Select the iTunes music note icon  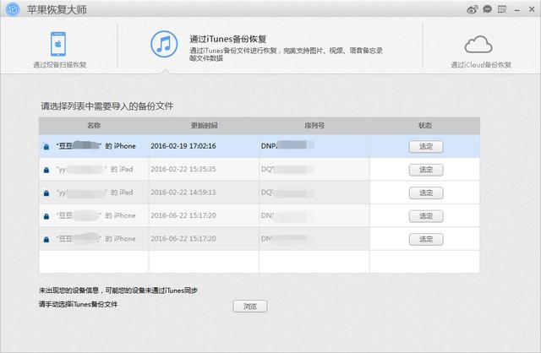(164, 45)
